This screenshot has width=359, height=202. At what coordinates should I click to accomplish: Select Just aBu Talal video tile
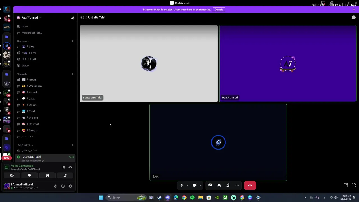pyautogui.click(x=149, y=63)
